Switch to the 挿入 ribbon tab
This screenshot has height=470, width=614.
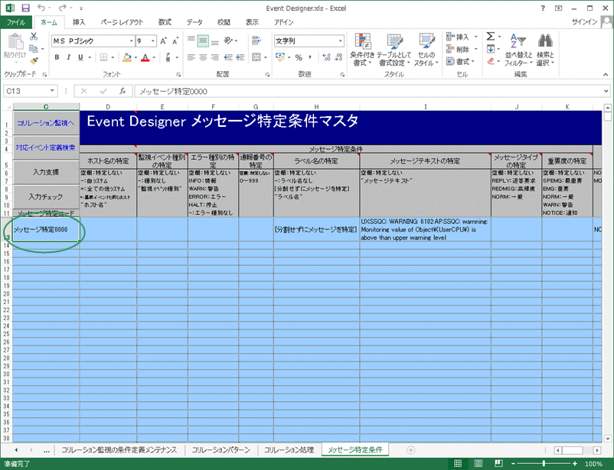tap(79, 22)
